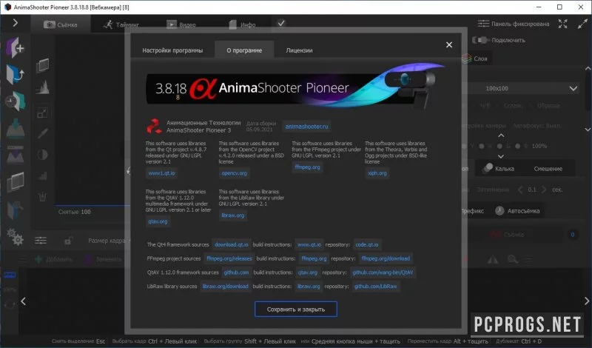Open the Видео tab
The image size is (592, 348).
[x=181, y=24]
